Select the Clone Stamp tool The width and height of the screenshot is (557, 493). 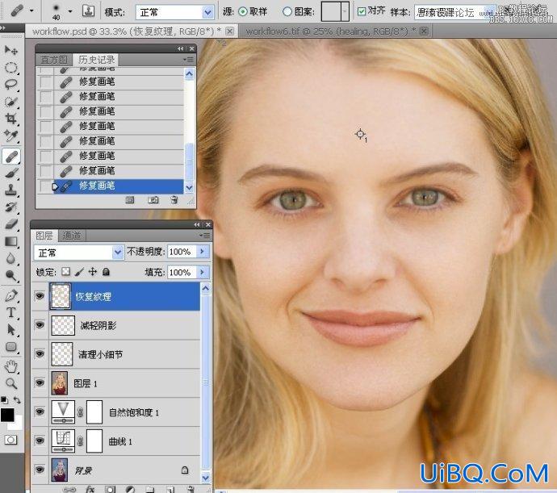click(11, 190)
